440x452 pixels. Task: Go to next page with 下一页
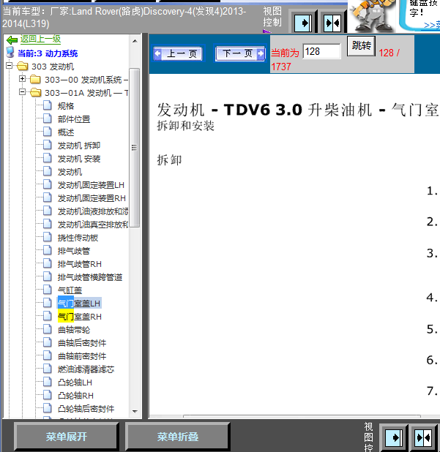coord(240,53)
